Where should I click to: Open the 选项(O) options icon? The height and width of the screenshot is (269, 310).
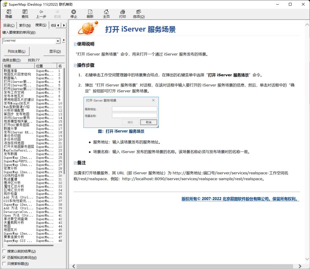139,14
